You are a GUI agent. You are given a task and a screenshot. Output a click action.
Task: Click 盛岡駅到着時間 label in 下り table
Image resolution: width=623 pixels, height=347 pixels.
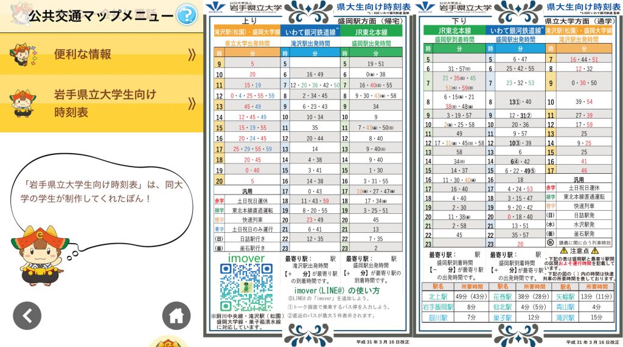pyautogui.click(x=454, y=40)
